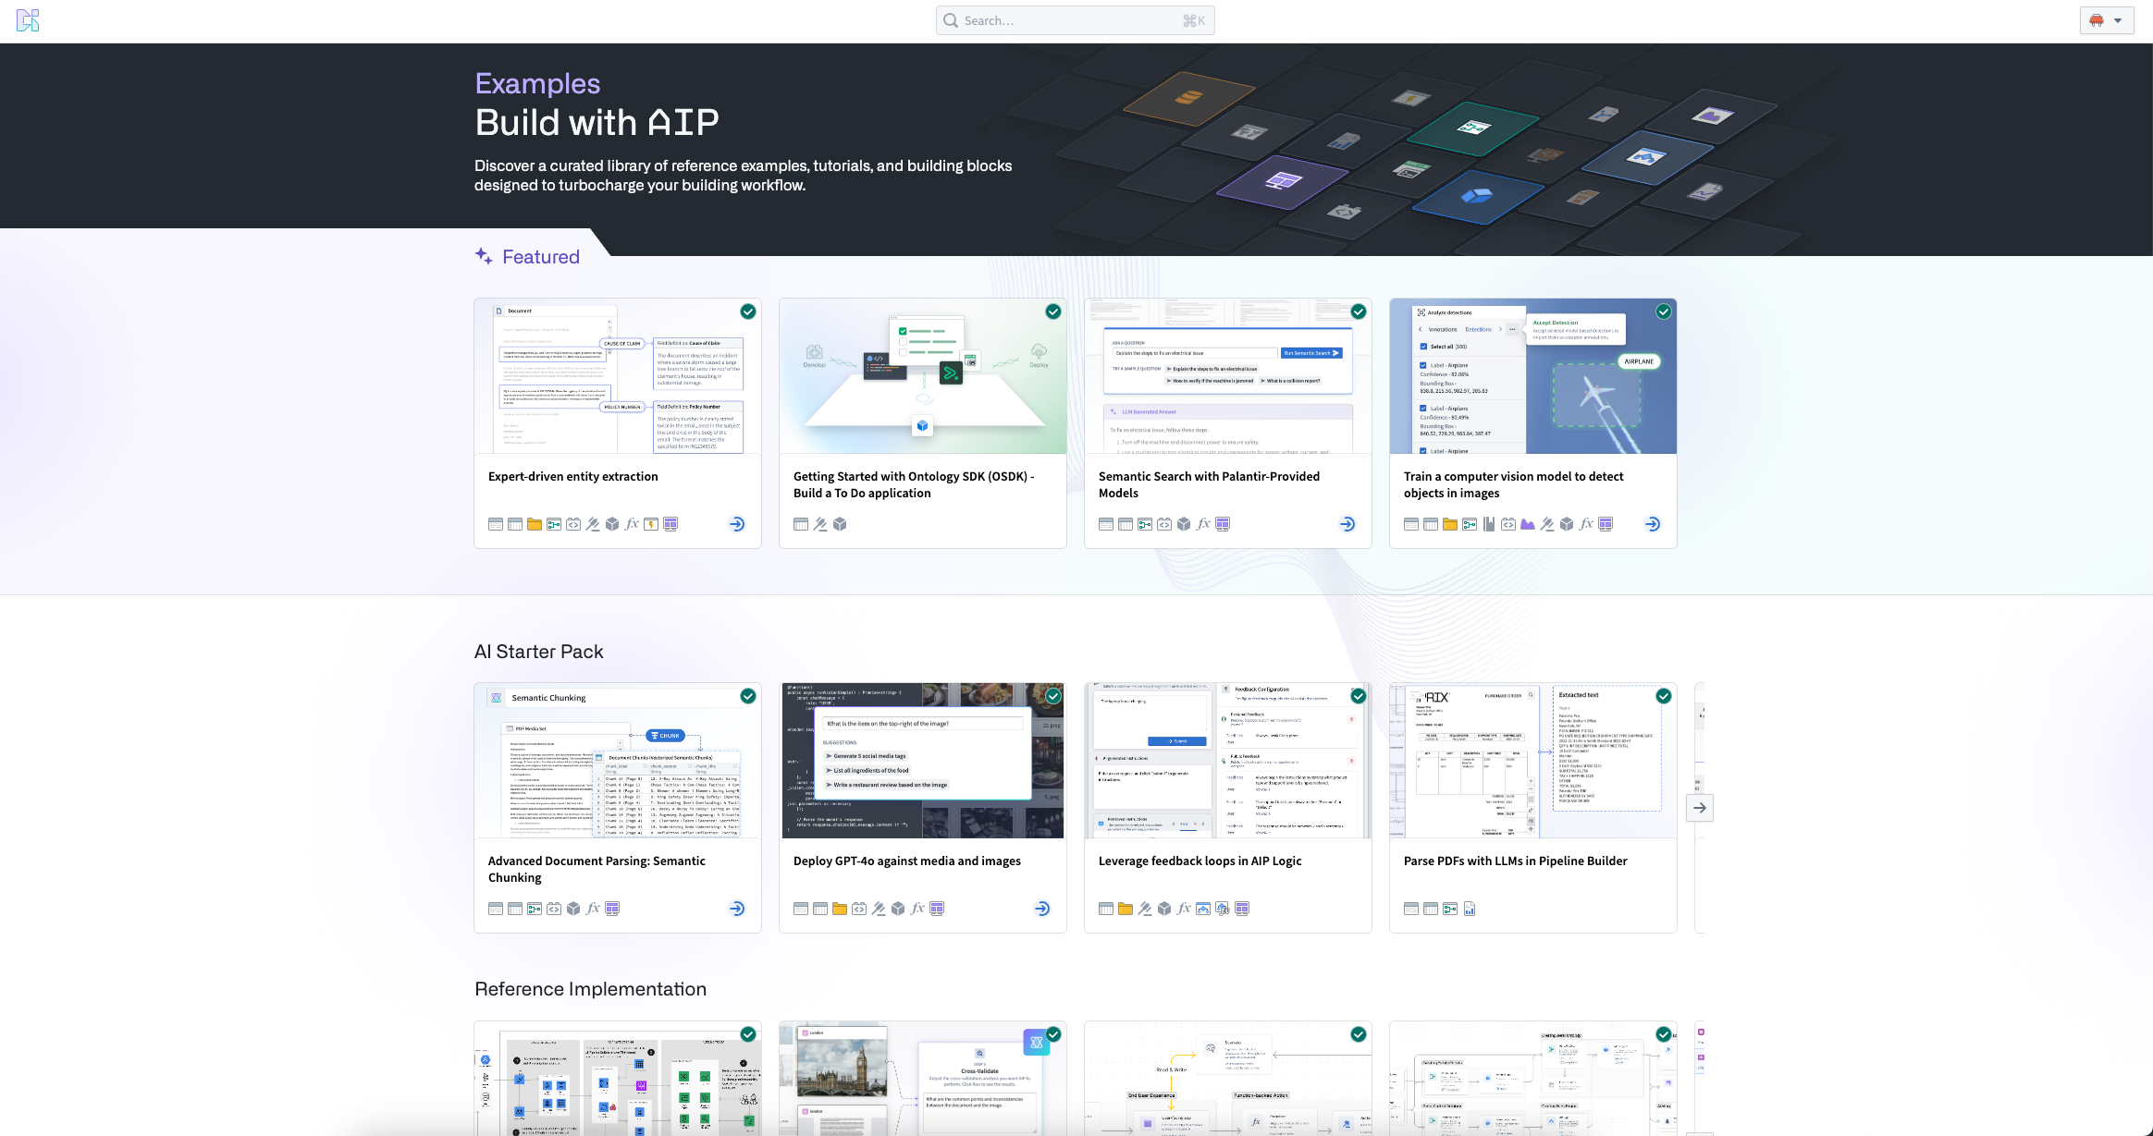
Task: Click the report document icon on Parse PDFs card
Action: click(x=1470, y=909)
